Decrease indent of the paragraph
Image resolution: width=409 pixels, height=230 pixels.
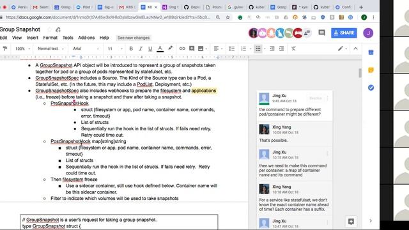coord(272,49)
